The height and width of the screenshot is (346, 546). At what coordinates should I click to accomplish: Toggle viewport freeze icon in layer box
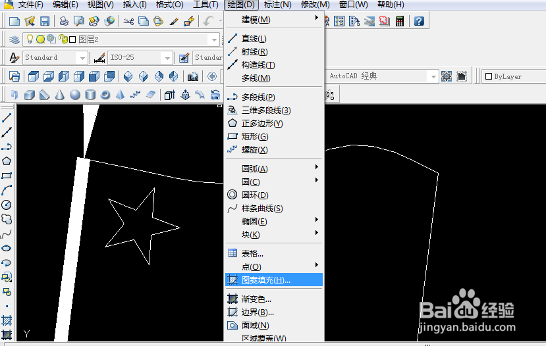point(51,39)
